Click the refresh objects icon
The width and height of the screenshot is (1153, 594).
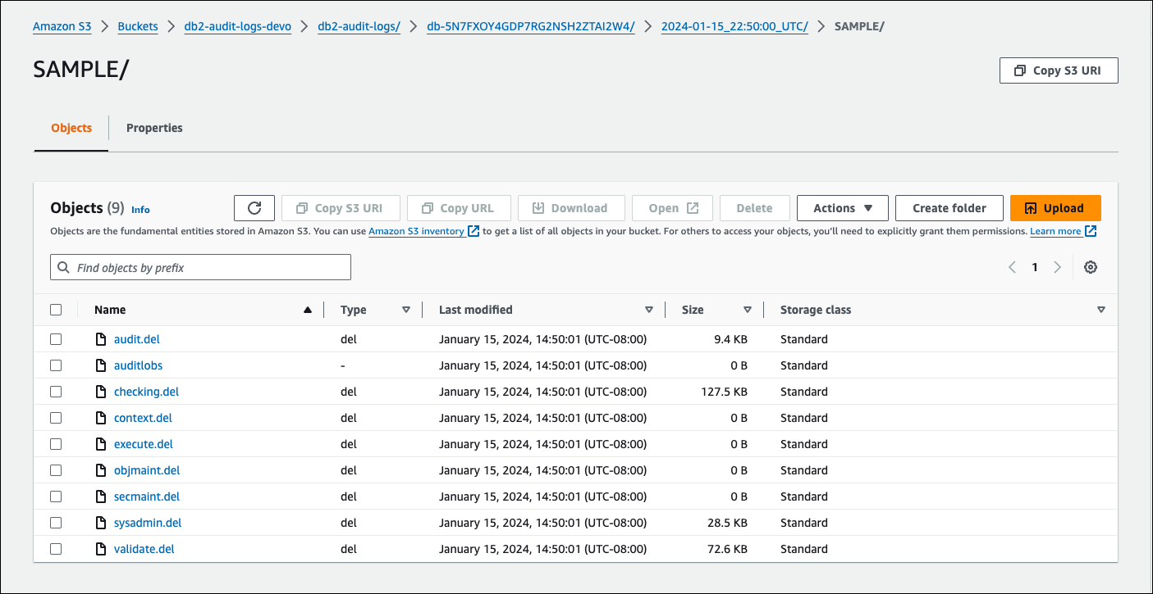click(254, 207)
